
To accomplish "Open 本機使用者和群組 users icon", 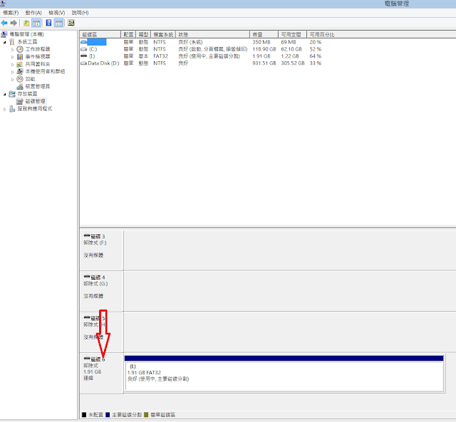I will tap(20, 71).
